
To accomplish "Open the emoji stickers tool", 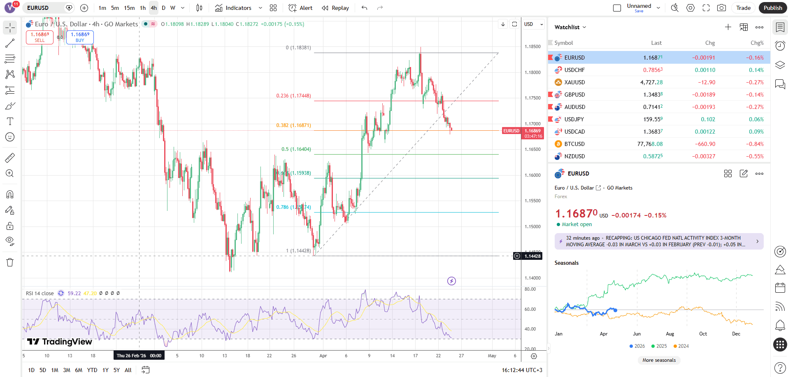I will (10, 137).
